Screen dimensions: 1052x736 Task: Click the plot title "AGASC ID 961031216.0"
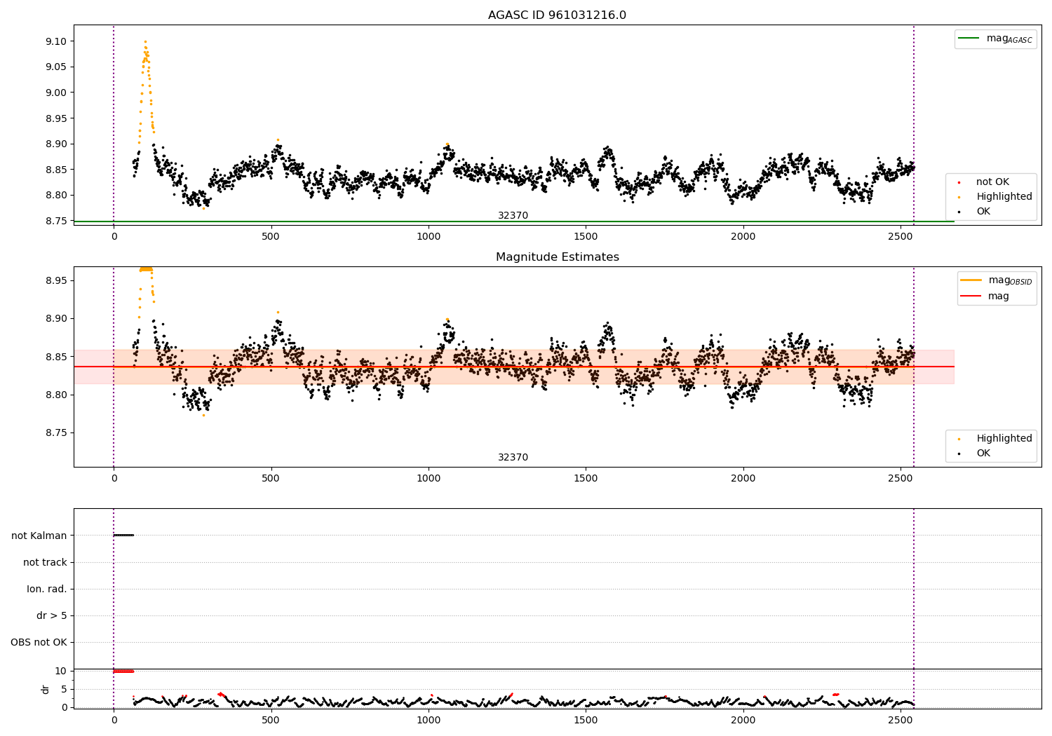pyautogui.click(x=557, y=15)
